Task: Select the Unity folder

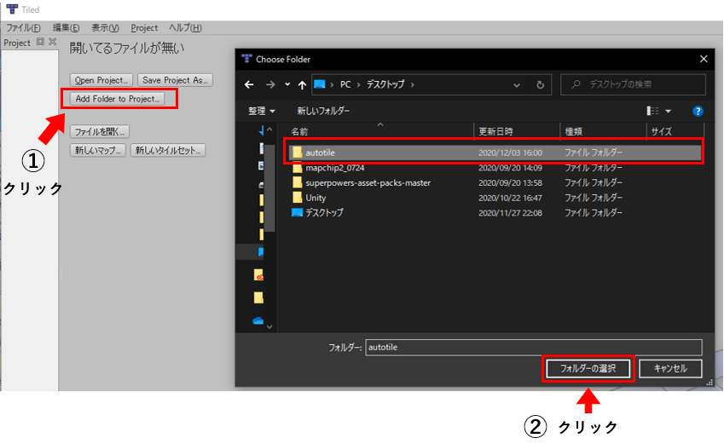Action: tap(495, 198)
